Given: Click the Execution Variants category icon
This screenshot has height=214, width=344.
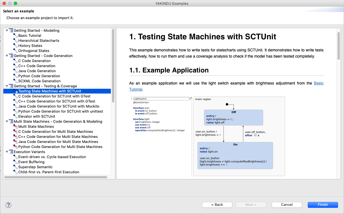Looking at the screenshot, I should (x=11, y=152).
